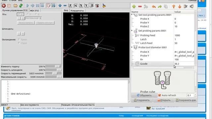Switch preview to X (side) view
The width and height of the screenshot is (212, 119).
coord(81,6)
